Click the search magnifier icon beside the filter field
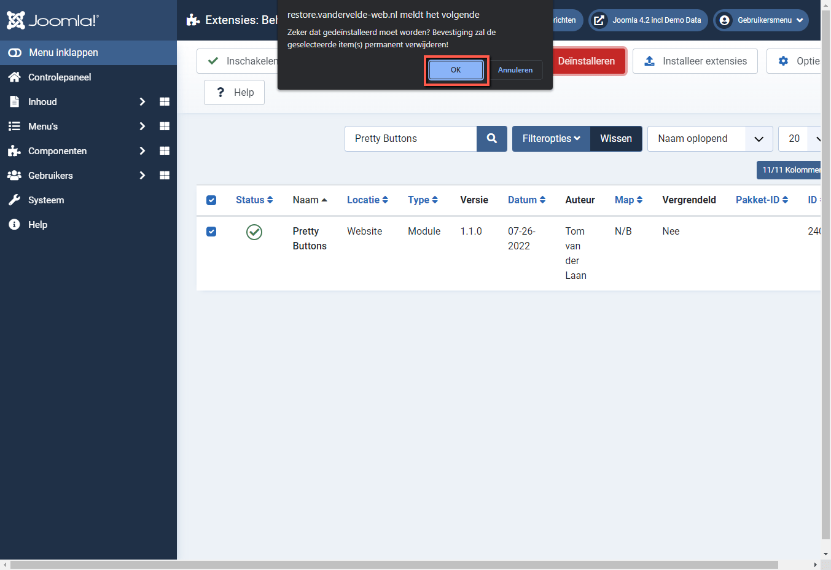This screenshot has height=570, width=831. pos(491,139)
